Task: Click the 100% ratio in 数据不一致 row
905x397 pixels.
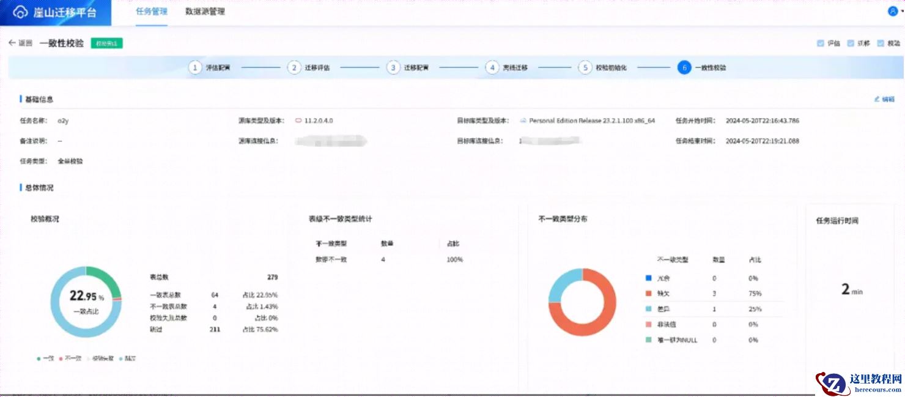Action: point(454,259)
